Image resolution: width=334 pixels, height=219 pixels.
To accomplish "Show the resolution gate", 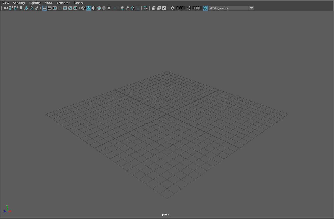I will click(54, 8).
